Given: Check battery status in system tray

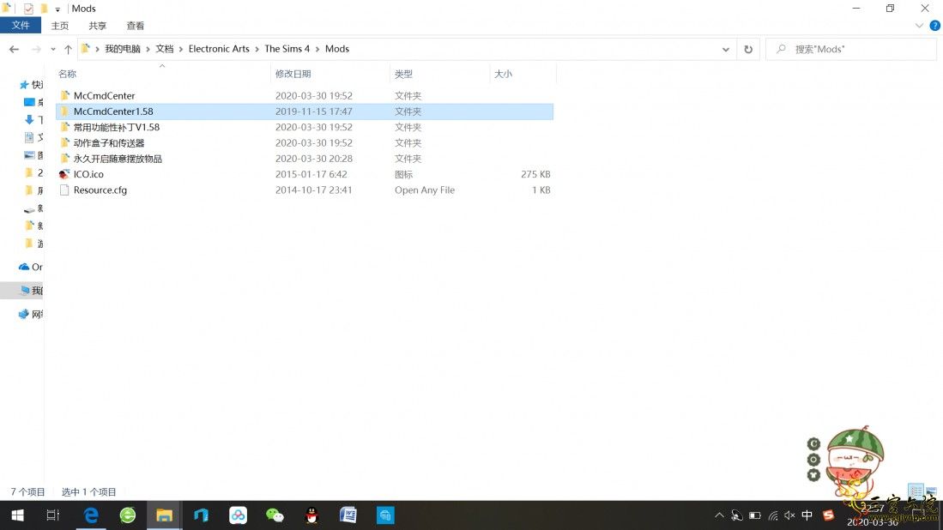Looking at the screenshot, I should tap(755, 515).
